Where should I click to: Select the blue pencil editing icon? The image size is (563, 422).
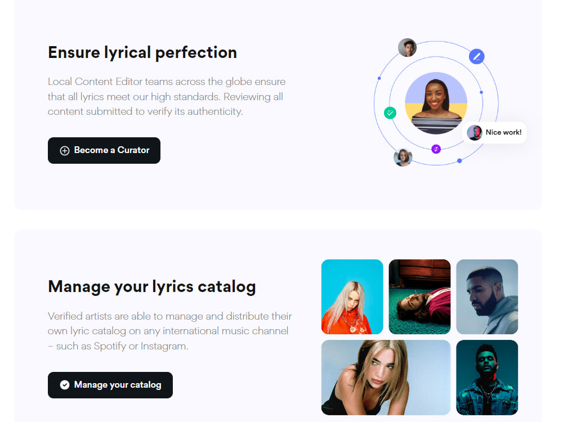477,56
